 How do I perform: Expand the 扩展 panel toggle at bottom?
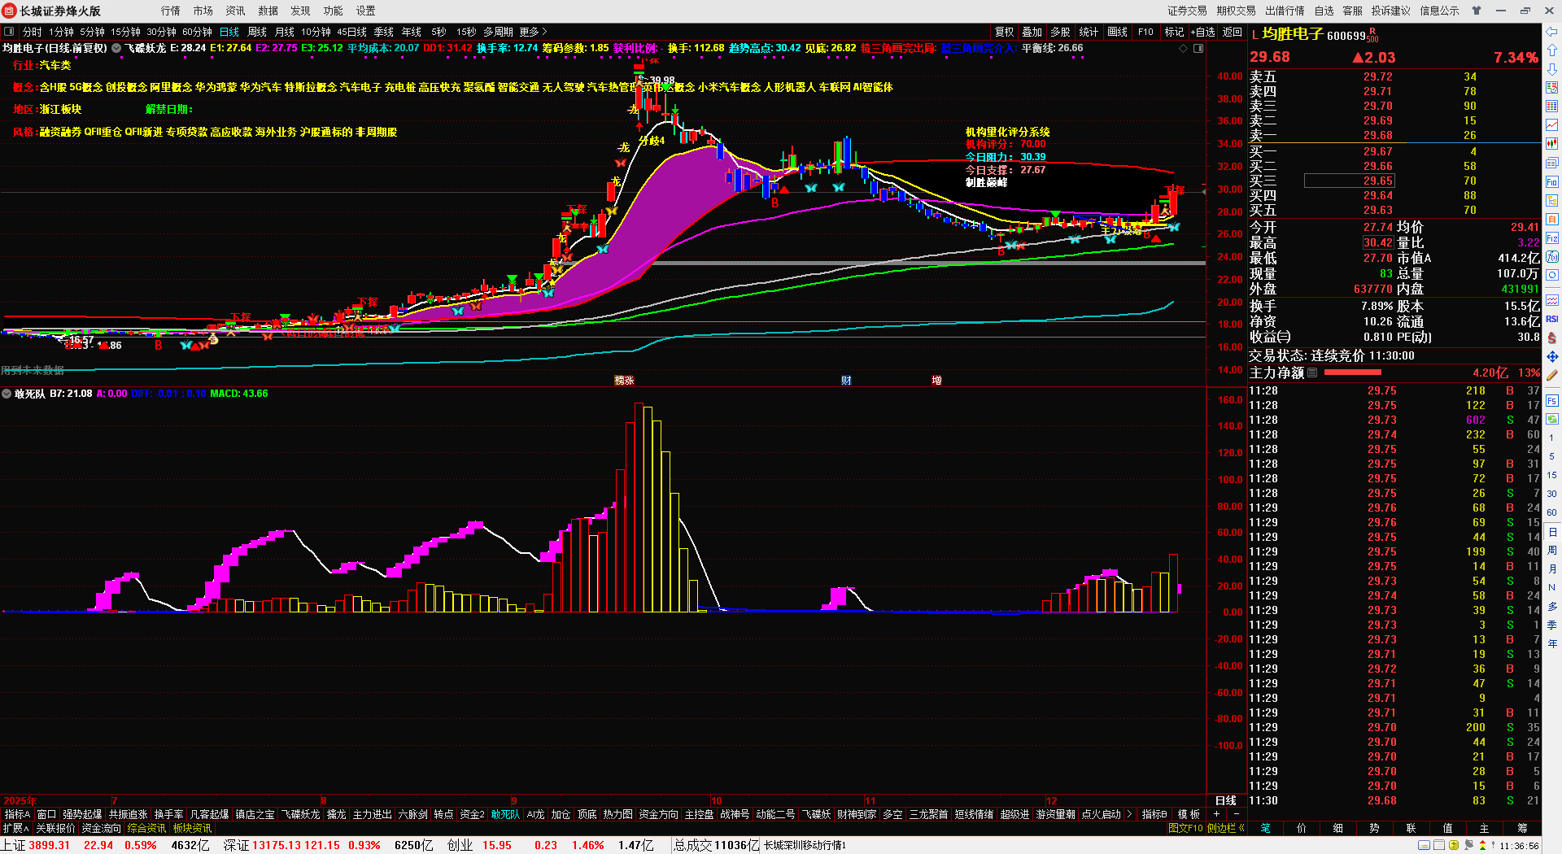coord(16,828)
